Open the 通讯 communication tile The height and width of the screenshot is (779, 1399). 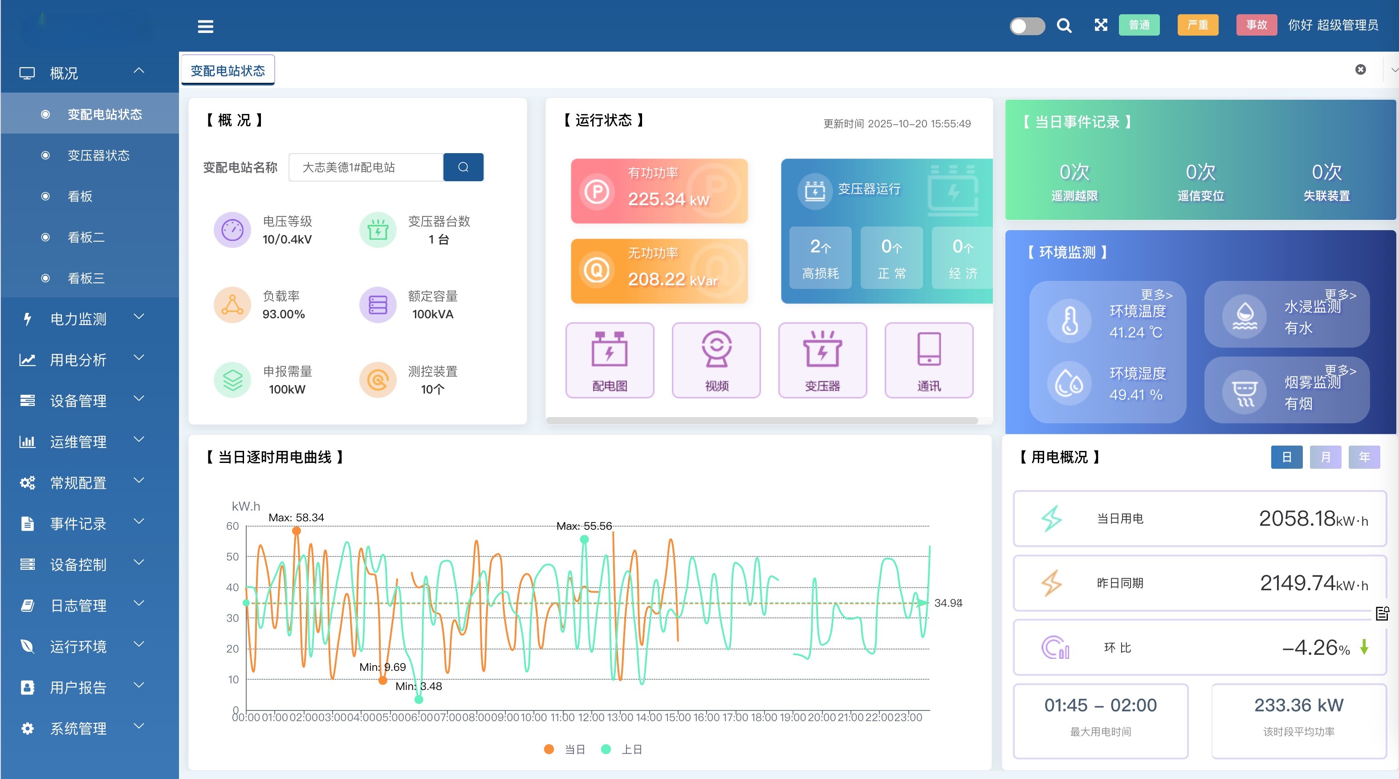click(929, 360)
